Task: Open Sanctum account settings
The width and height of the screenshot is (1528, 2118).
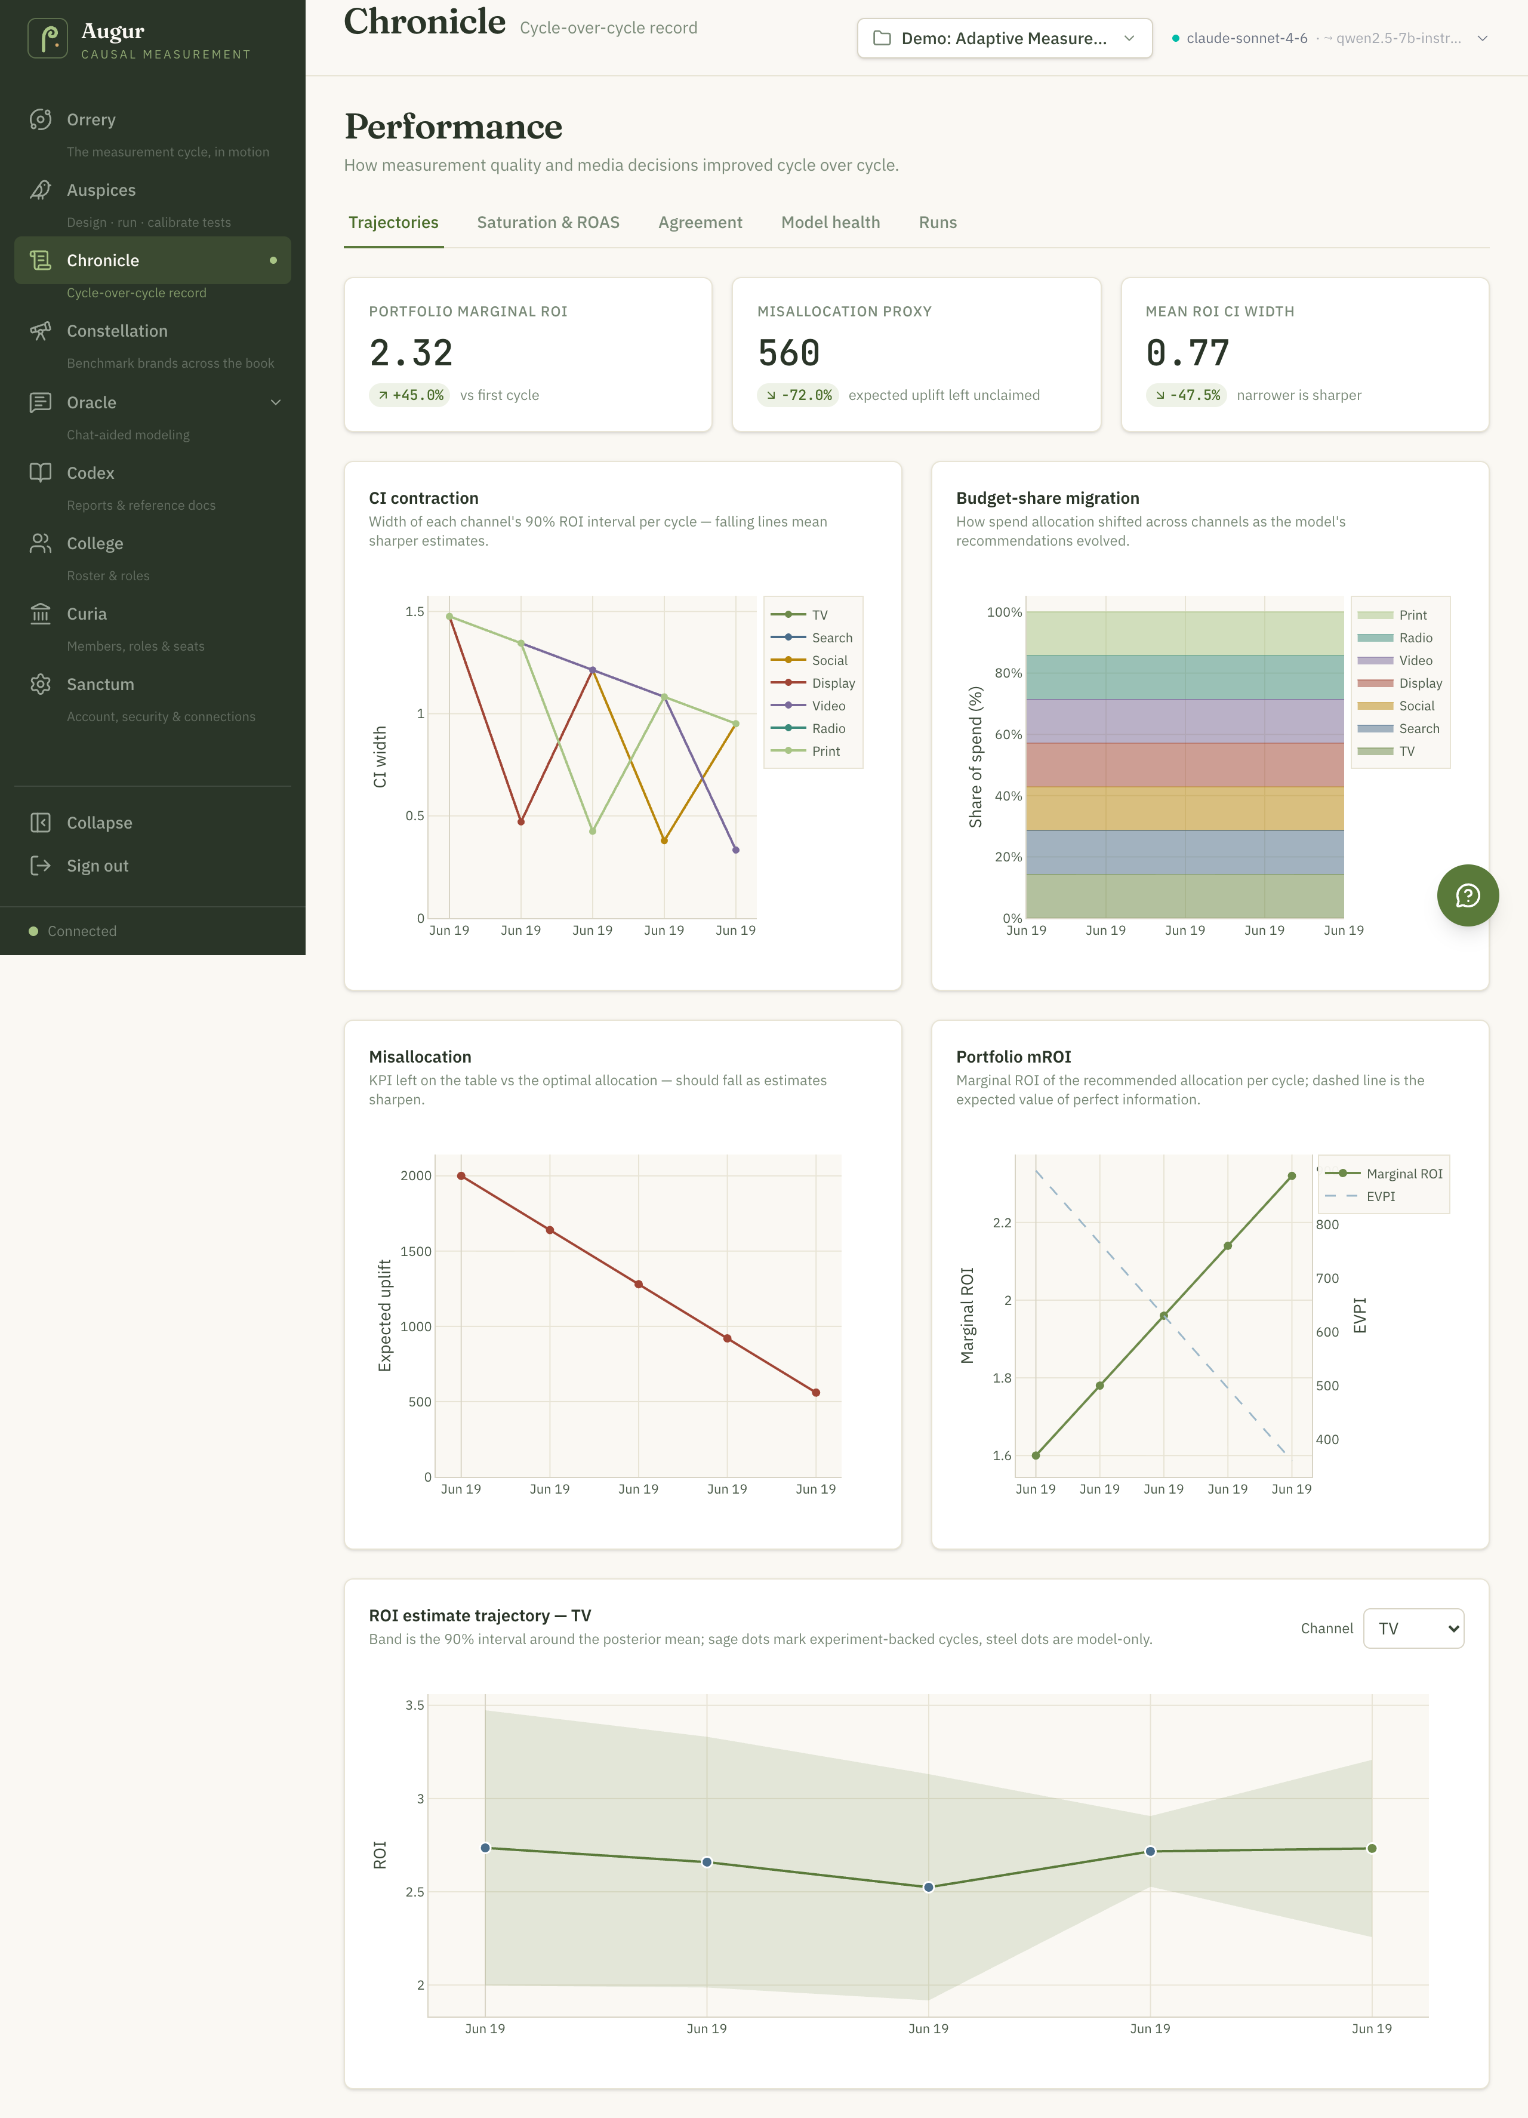Action: tap(152, 685)
